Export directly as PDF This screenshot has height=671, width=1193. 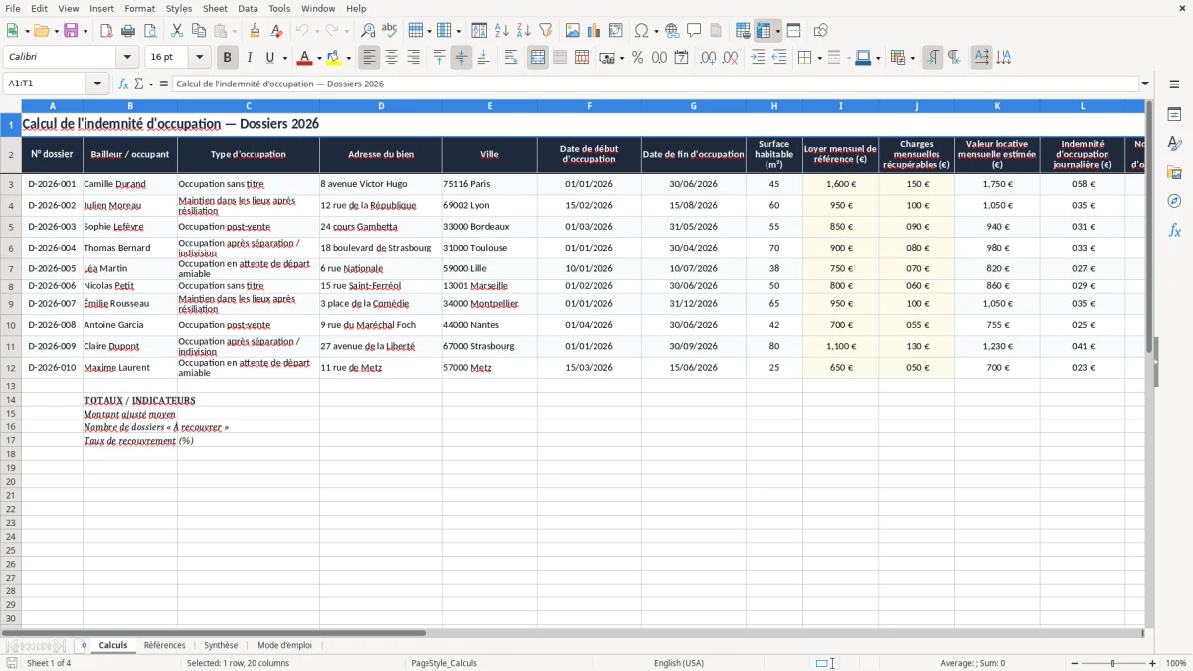(x=107, y=31)
